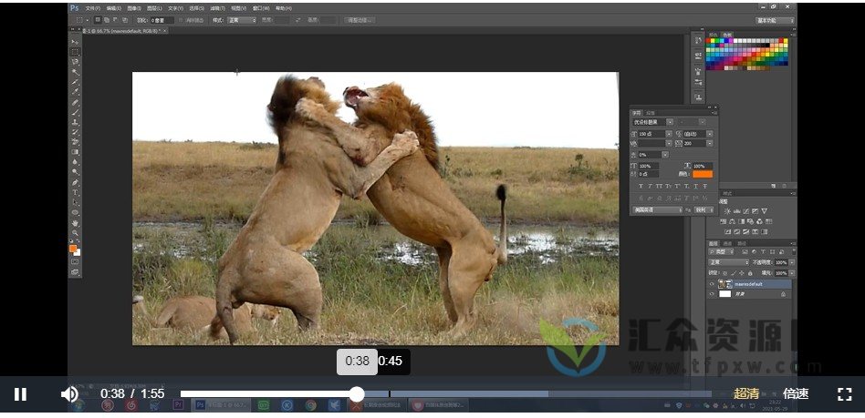Click the orange foreground color swatch
The width and height of the screenshot is (865, 418).
[x=73, y=248]
